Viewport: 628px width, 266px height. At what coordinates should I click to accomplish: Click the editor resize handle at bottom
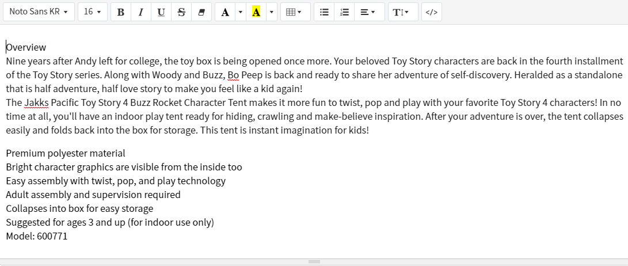(x=314, y=261)
